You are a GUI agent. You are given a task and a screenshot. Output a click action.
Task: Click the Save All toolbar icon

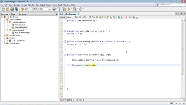point(17,9)
